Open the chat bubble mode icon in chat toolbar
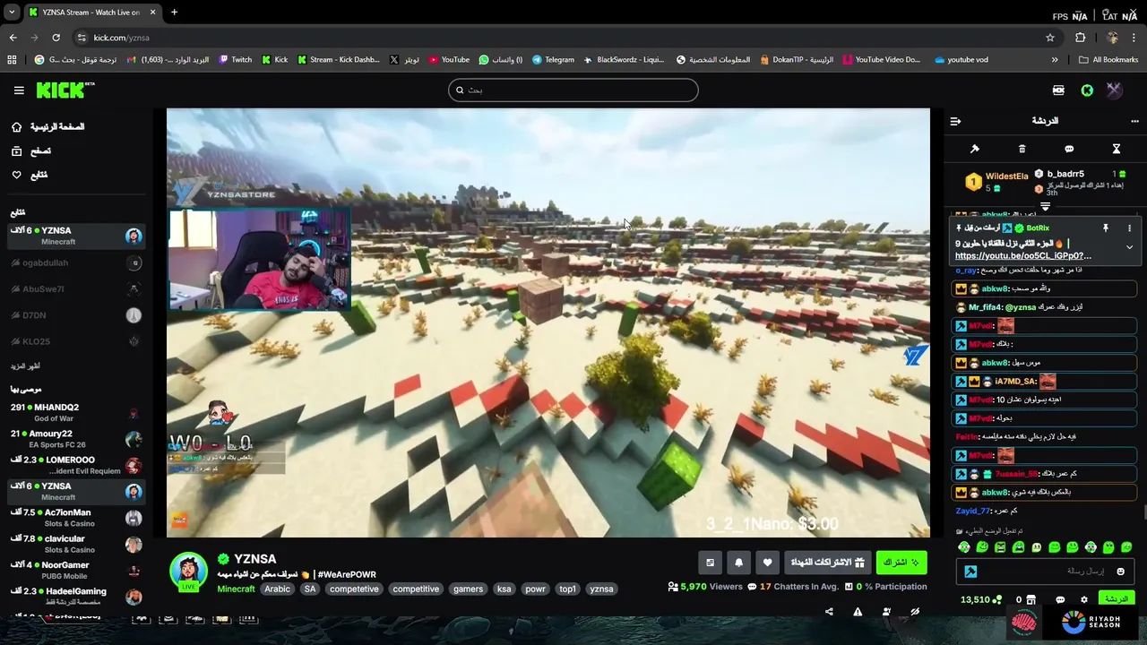 pyautogui.click(x=1069, y=149)
